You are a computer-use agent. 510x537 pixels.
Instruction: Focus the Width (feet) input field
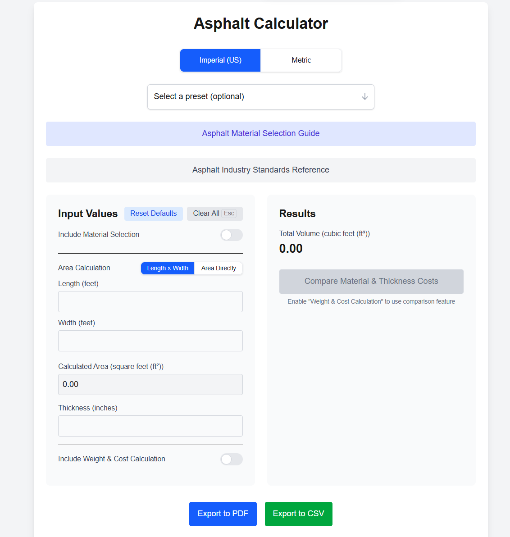point(150,341)
